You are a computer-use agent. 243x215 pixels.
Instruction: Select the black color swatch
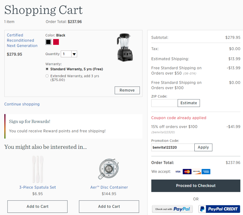coord(48,42)
